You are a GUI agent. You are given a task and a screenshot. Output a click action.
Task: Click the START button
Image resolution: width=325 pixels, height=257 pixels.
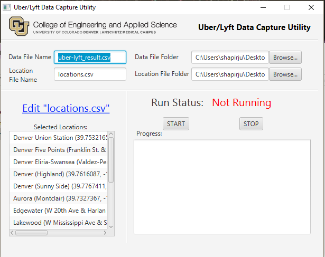(176, 123)
